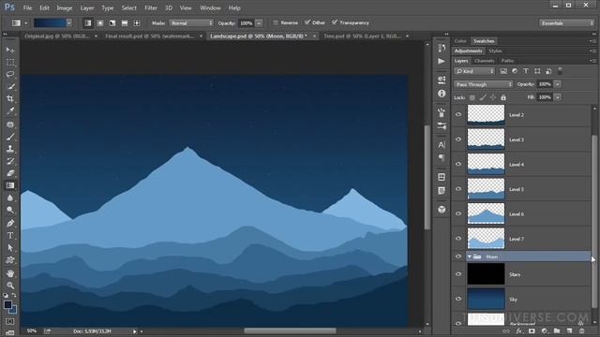
Task: Switch to the Original.jpg document tab
Action: [x=57, y=36]
